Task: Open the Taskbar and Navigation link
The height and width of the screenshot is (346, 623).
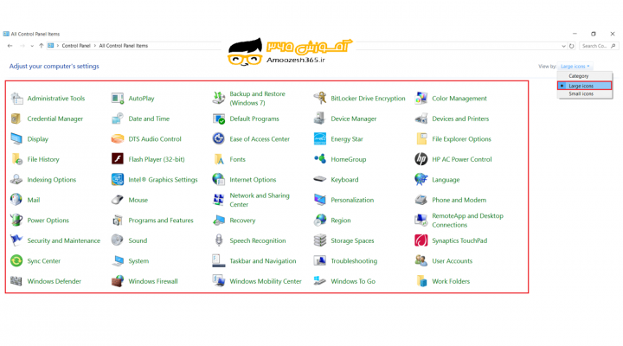Action: coord(263,261)
